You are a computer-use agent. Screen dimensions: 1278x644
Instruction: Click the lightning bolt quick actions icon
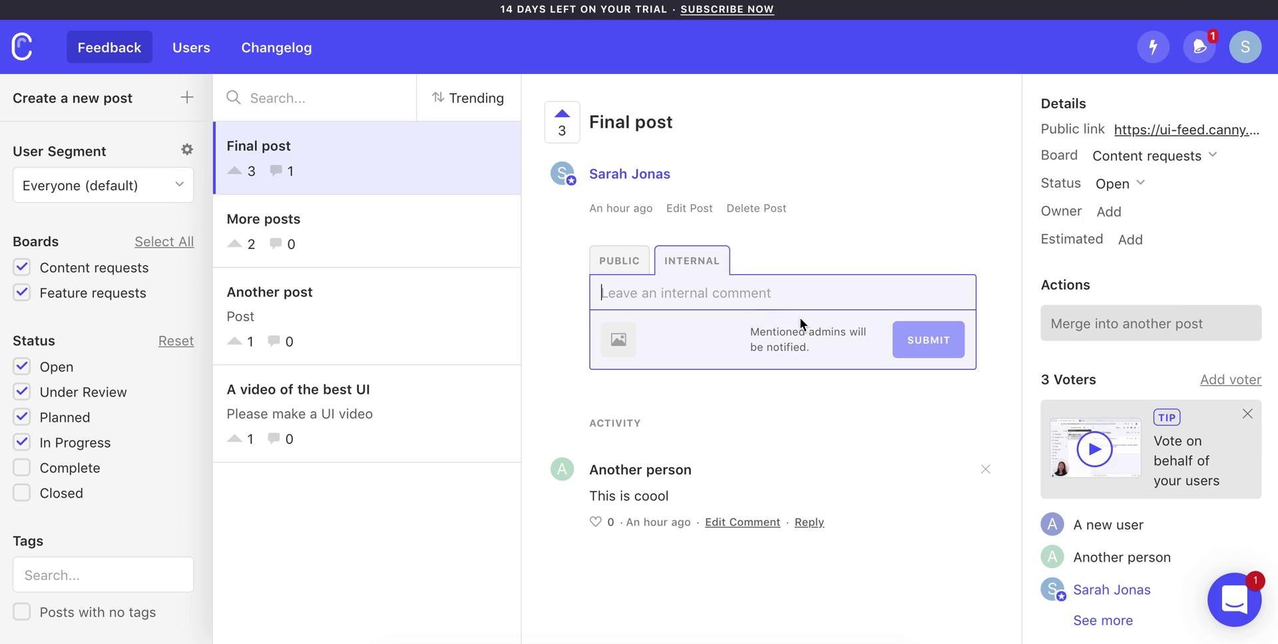pos(1154,47)
